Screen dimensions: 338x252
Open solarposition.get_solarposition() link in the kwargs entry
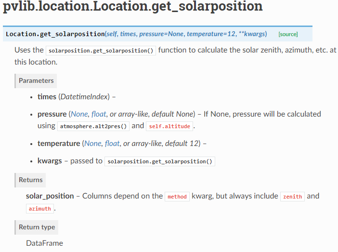(159, 161)
